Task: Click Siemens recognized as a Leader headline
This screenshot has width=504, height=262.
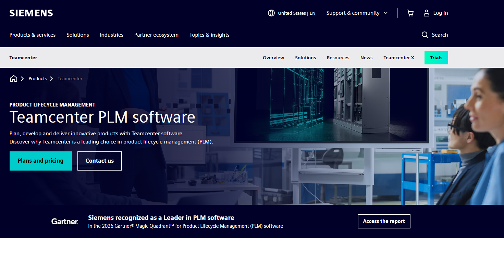Action: tap(161, 218)
